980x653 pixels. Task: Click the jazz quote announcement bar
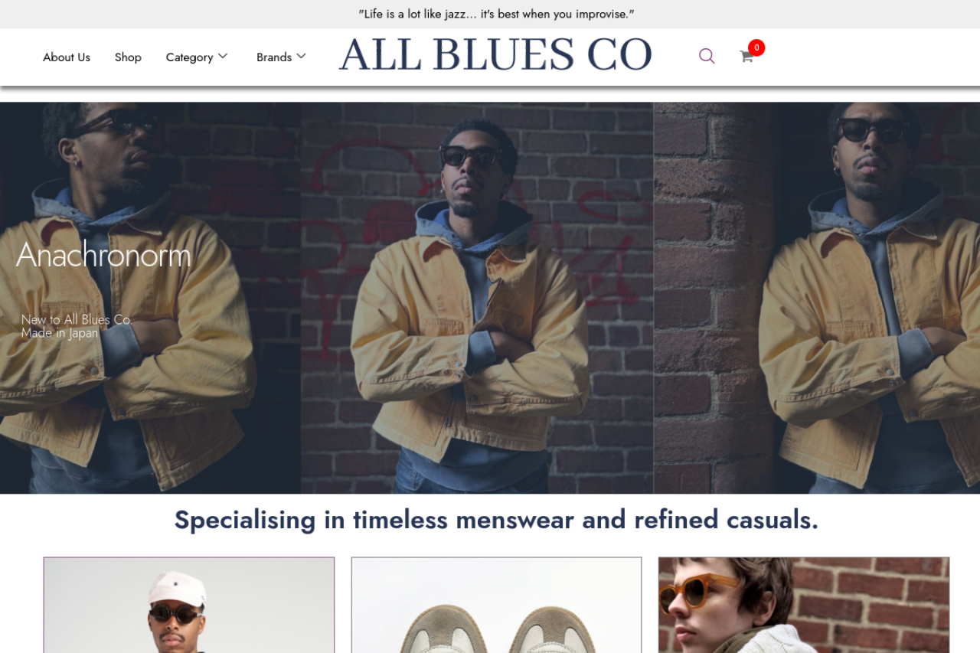pyautogui.click(x=496, y=14)
